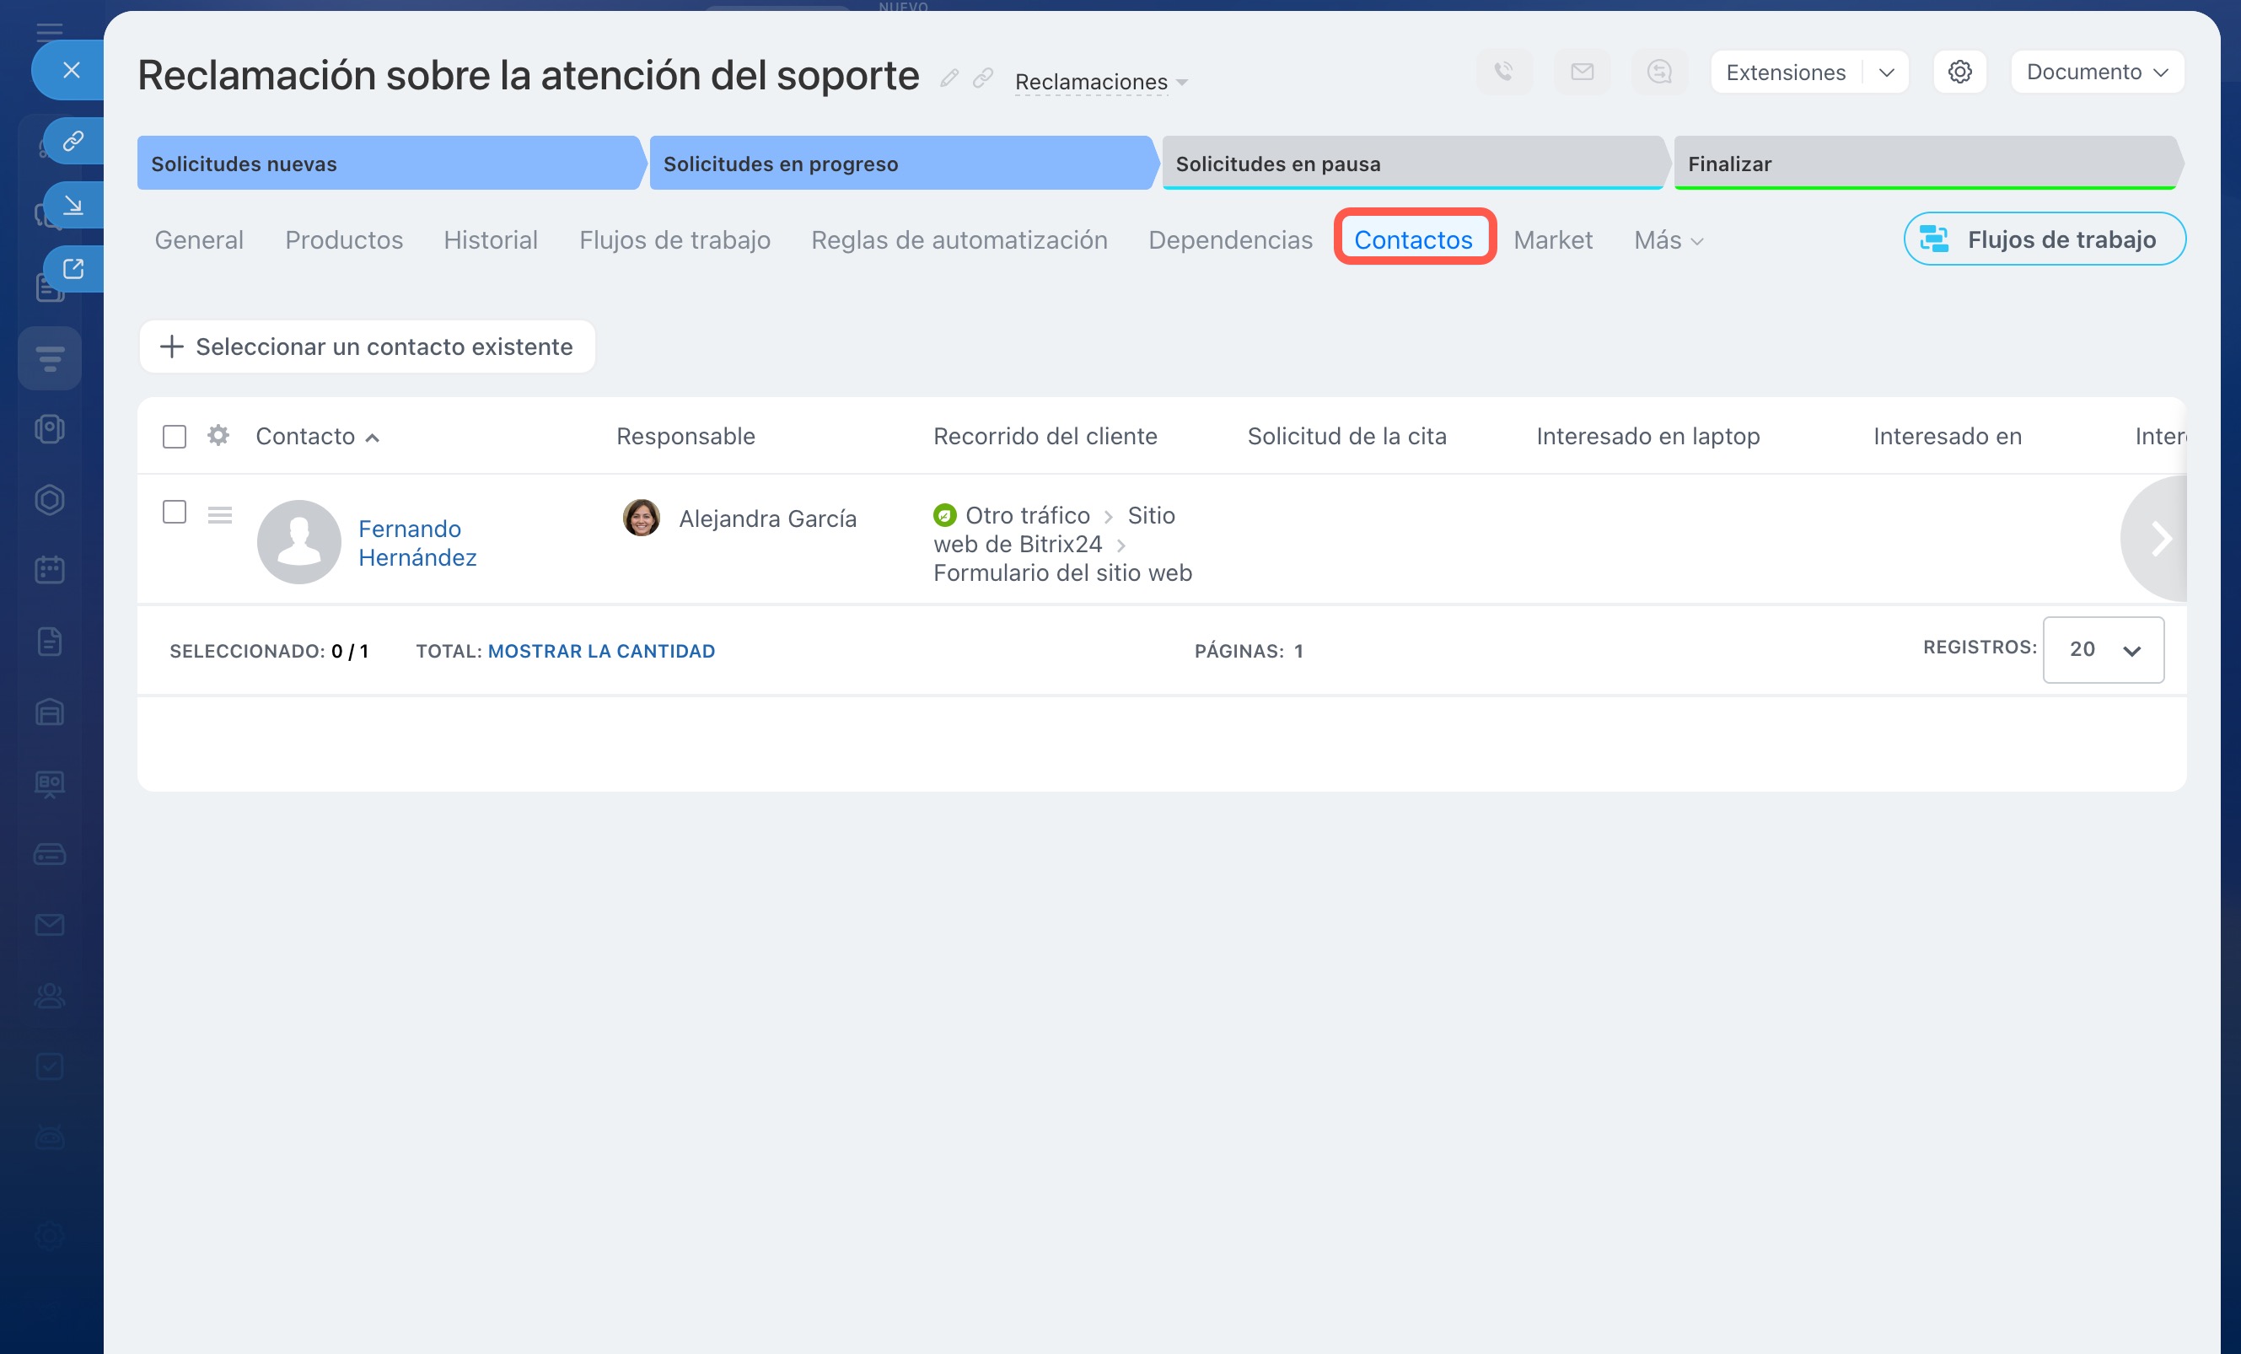Expand the Reclamaciones pipeline dropdown
This screenshot has width=2241, height=1354.
(x=1100, y=82)
